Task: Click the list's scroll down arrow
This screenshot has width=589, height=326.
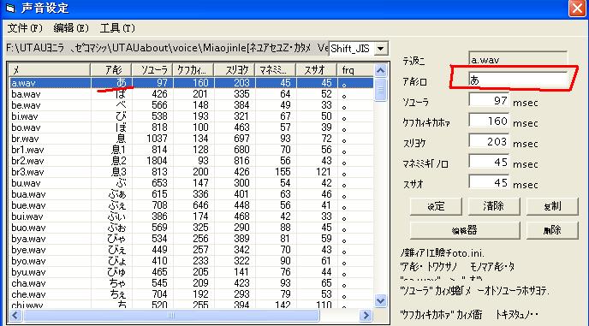Action: (x=380, y=301)
